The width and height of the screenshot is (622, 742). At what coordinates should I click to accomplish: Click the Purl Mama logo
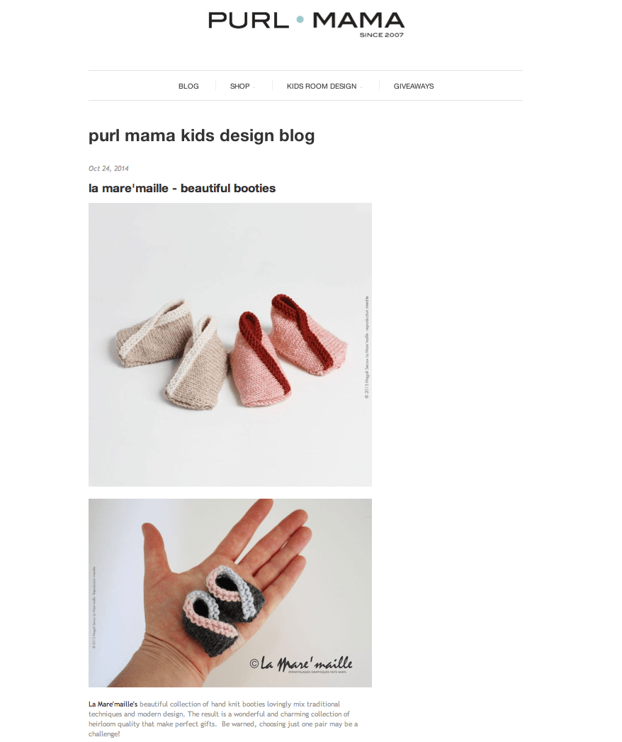pyautogui.click(x=306, y=25)
